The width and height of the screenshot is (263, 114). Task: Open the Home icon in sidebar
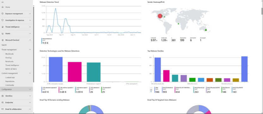pyautogui.click(x=3, y=7)
